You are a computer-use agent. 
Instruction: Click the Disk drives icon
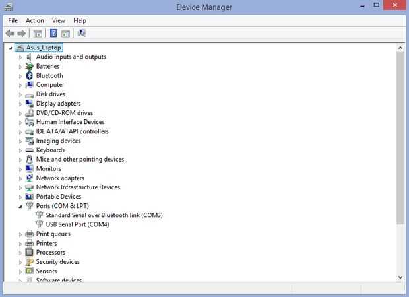(29, 96)
